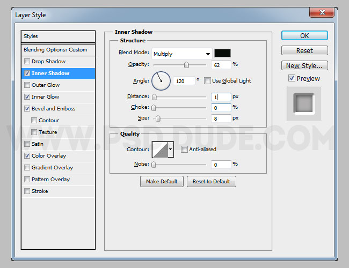
Task: Expand the Contour picker arrow
Action: 171,149
